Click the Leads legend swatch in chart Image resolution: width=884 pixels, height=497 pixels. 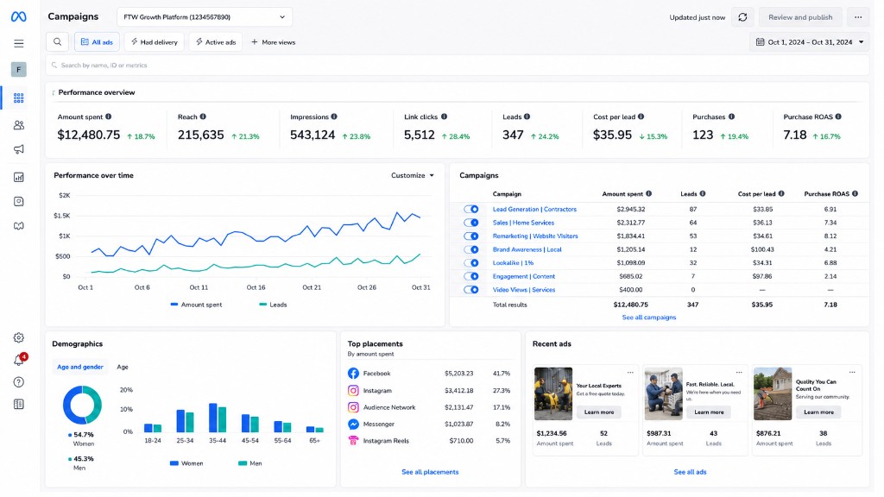[262, 305]
